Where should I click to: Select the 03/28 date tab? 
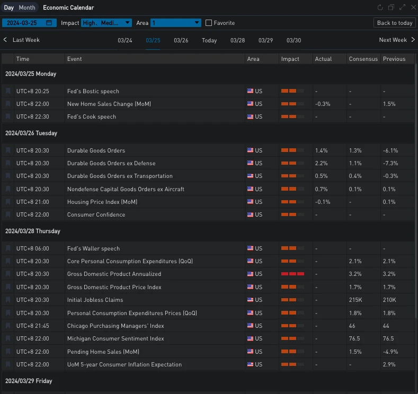pos(237,40)
